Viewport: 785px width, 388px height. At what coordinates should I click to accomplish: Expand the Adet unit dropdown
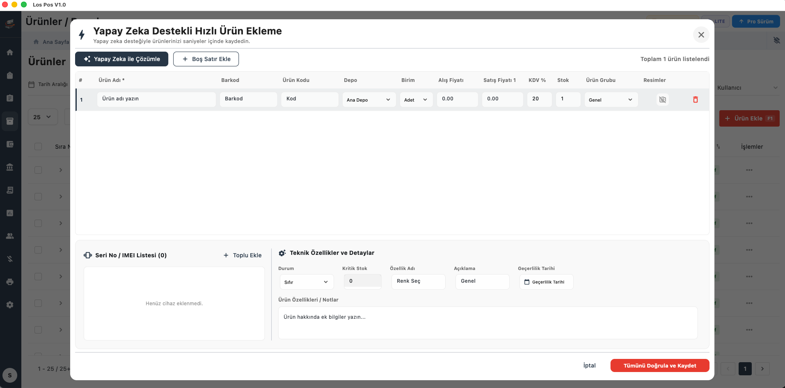416,100
